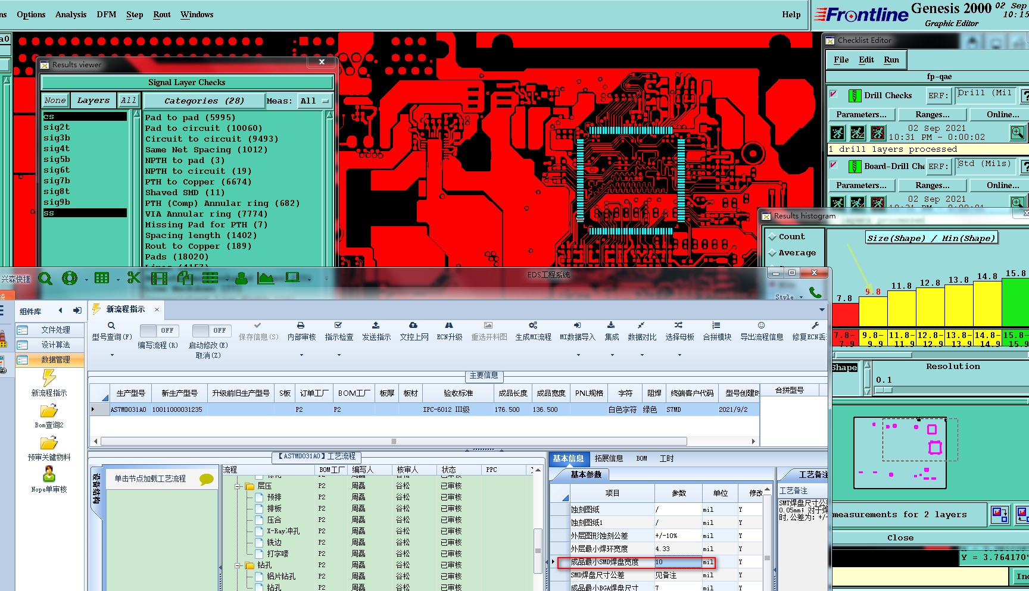This screenshot has width=1029, height=591.
Task: Click 数据对比 compare icon
Action: (641, 326)
